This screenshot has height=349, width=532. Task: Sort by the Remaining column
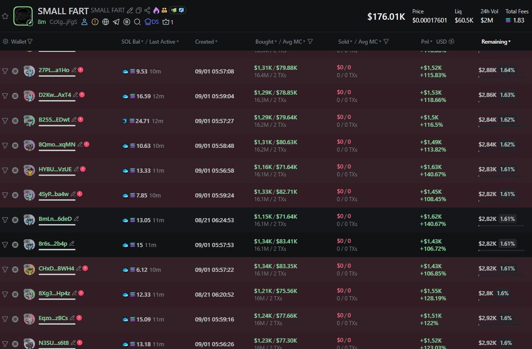tap(496, 42)
